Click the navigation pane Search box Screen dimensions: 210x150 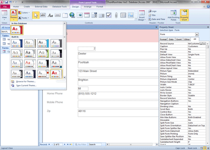pyautogui.click(x=5, y=32)
